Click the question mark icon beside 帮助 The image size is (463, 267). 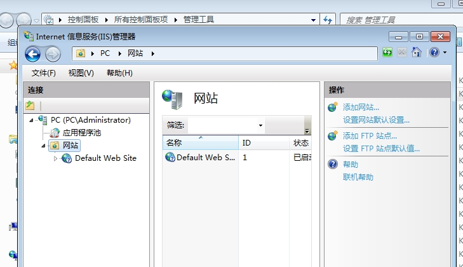click(333, 164)
